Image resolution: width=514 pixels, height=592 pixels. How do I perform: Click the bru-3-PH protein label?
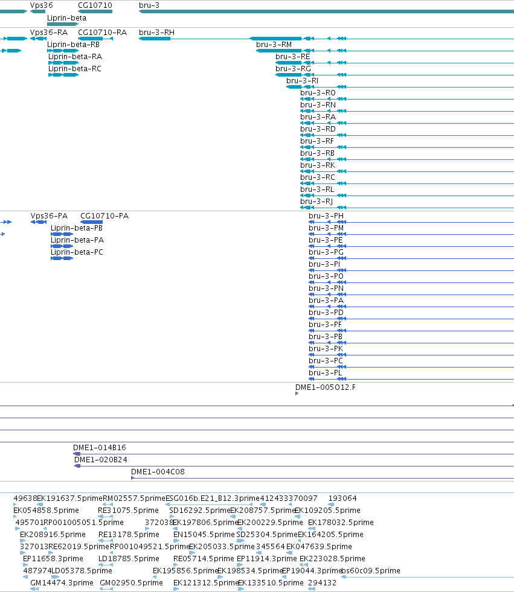[326, 216]
